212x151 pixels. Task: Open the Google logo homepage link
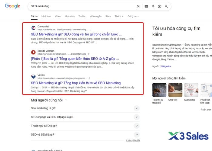click(x=12, y=6)
